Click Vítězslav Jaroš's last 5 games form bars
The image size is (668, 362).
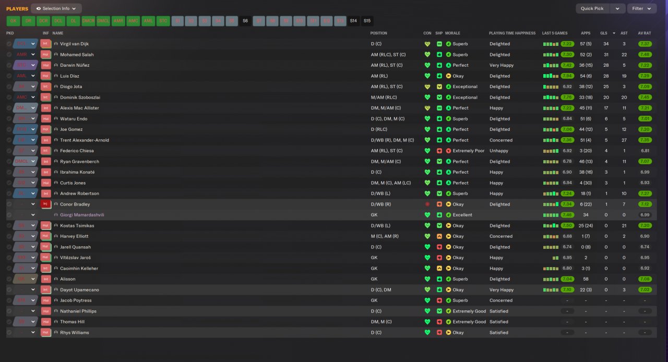[555, 258]
